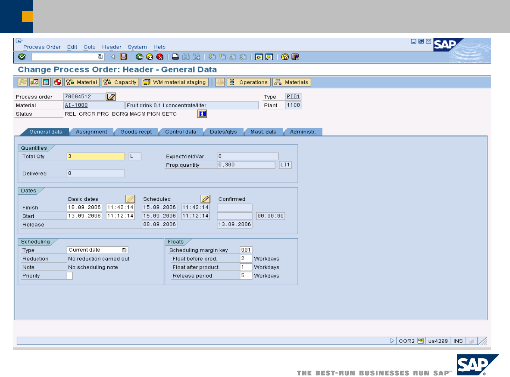
Task: Open the Help menu
Action: click(x=159, y=47)
